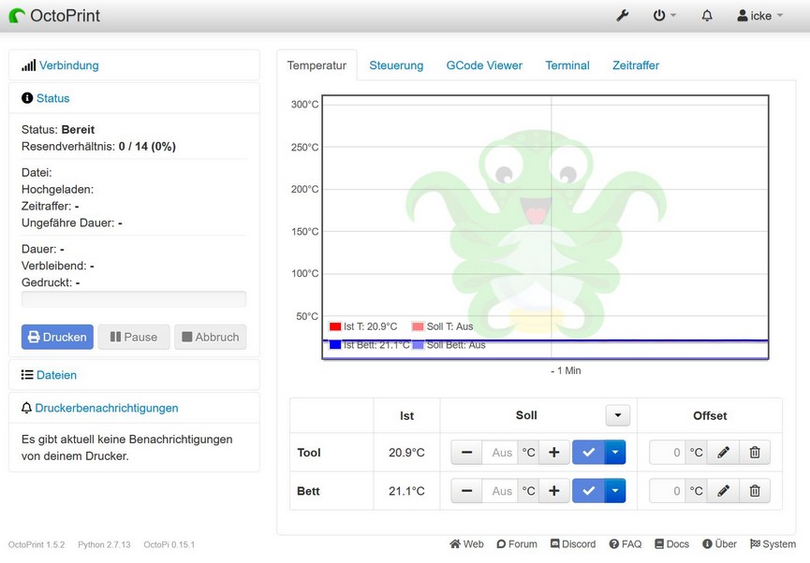Switch to the Zeitraffer tab
This screenshot has width=810, height=563.
(636, 65)
